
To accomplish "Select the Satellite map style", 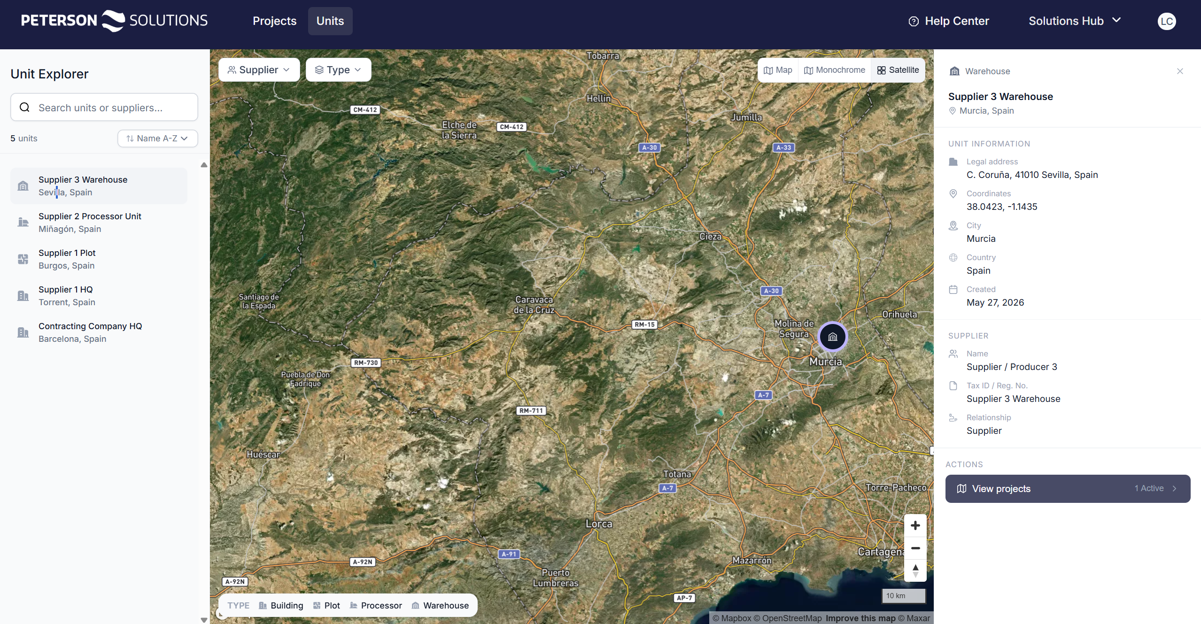I will 898,70.
